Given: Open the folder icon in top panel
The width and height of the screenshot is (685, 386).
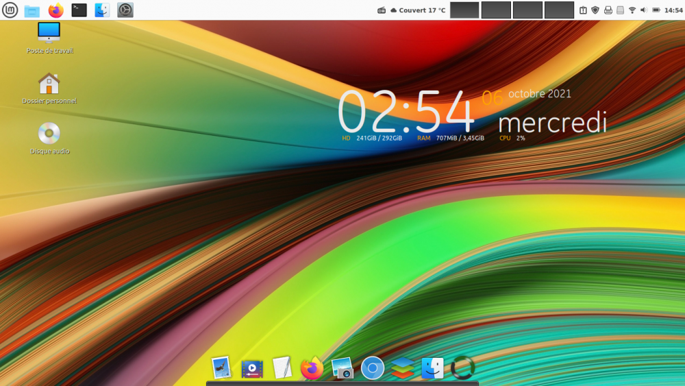Looking at the screenshot, I should pos(32,10).
